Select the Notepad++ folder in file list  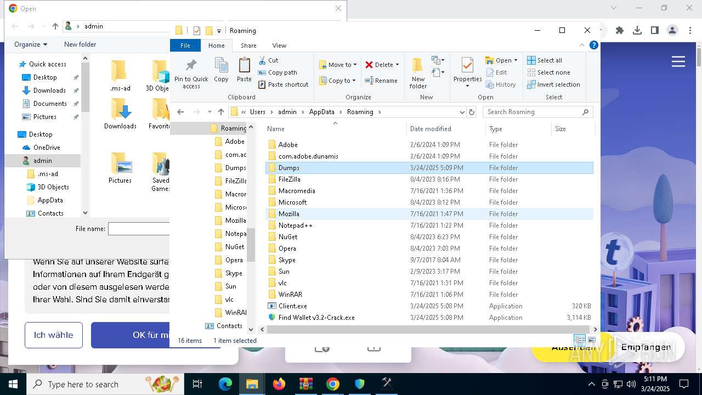295,225
